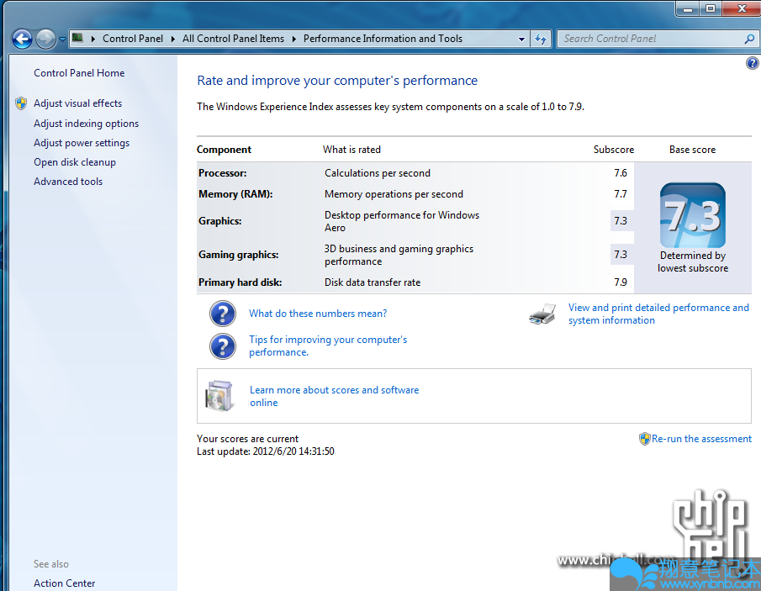Click help icon beside What do these numbers mean
761x591 pixels.
click(x=223, y=314)
